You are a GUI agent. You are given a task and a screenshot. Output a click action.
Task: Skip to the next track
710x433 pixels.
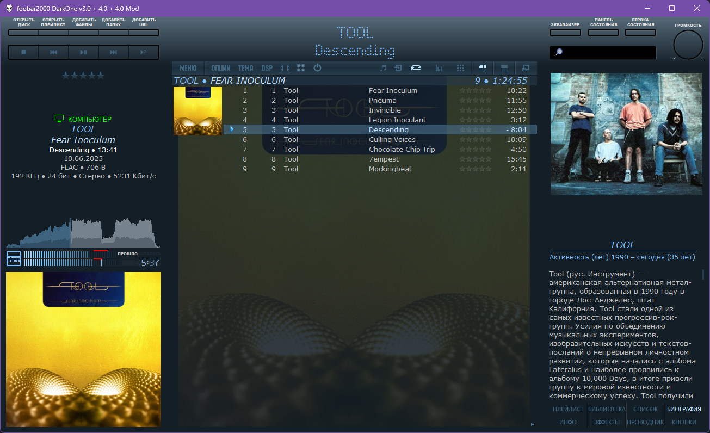[113, 52]
